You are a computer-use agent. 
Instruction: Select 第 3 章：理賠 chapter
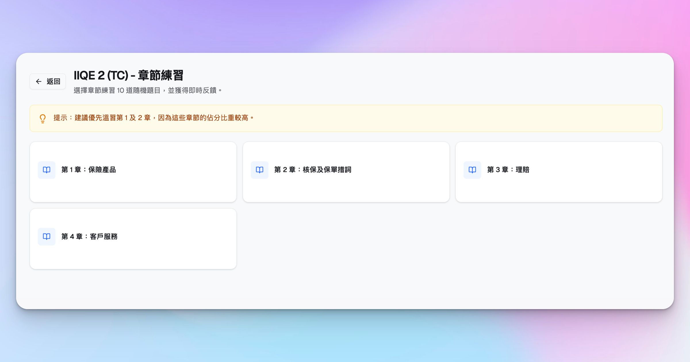pyautogui.click(x=559, y=172)
